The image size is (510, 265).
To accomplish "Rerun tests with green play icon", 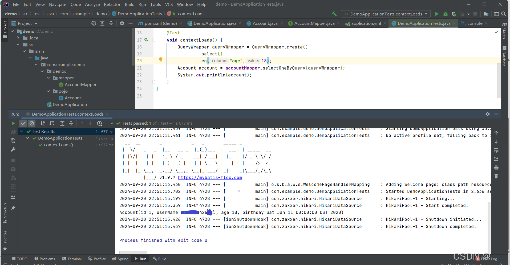I will tap(13, 123).
